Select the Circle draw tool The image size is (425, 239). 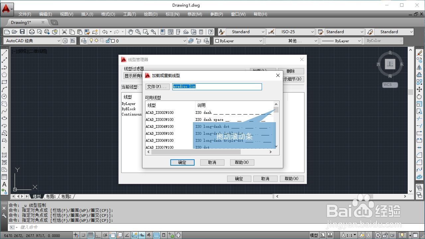coord(4,96)
